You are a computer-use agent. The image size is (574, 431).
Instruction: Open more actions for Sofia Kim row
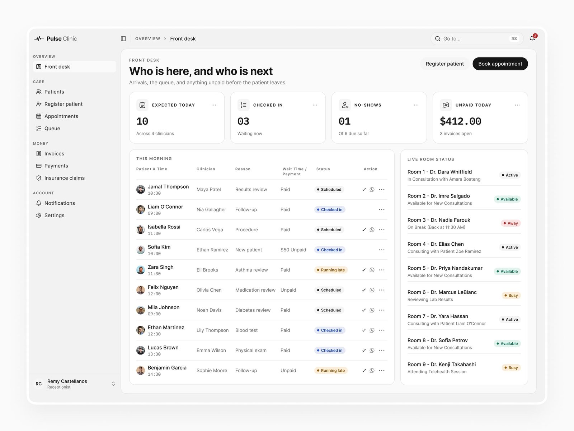click(382, 250)
